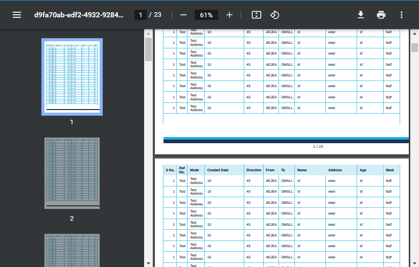Click the 'From' column header
The width and height of the screenshot is (419, 267).
(270, 170)
